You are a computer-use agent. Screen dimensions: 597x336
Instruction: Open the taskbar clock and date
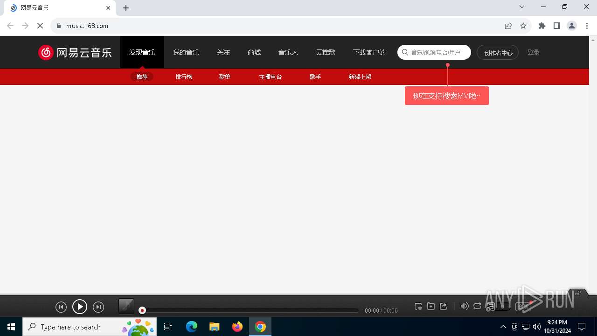tap(557, 327)
